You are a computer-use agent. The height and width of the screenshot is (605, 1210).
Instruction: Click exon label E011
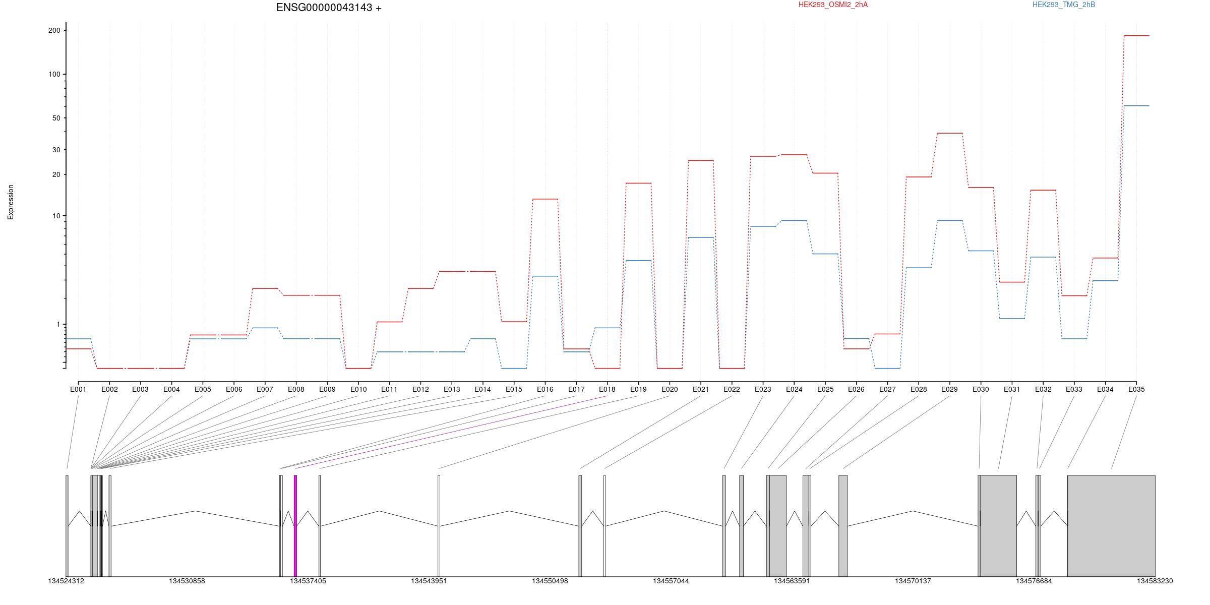(x=389, y=389)
